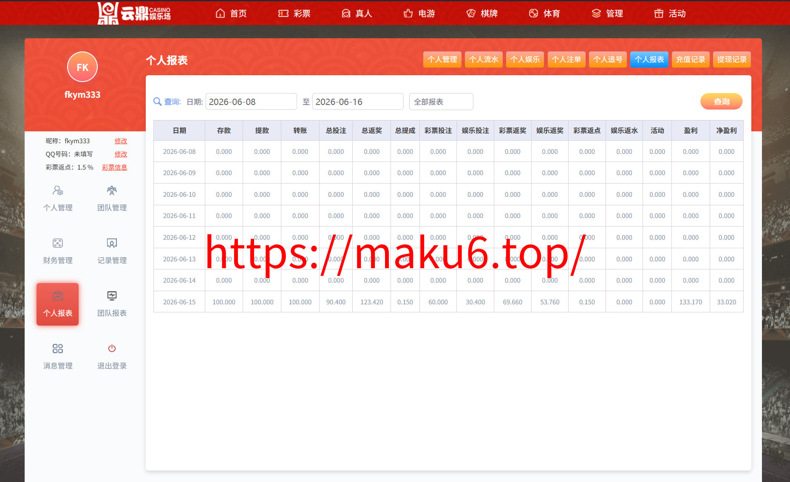790x482 pixels.
Task: Click the layers icon beside 管理
Action: 596,13
